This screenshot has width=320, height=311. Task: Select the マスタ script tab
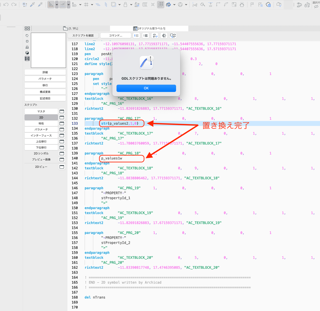41,111
